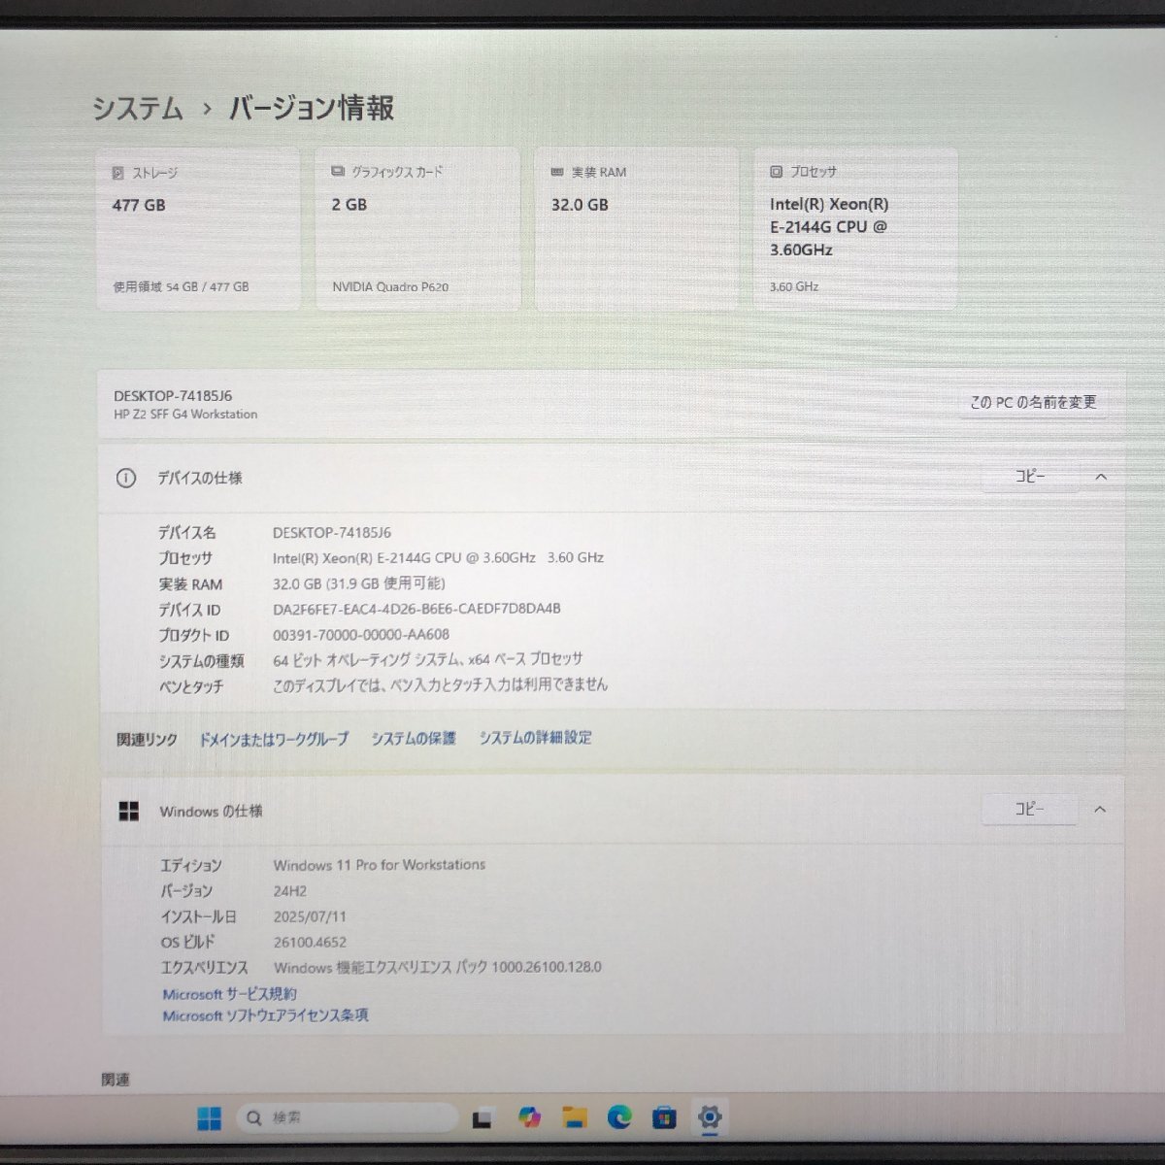Open the Microsoft サービス規約 link
The height and width of the screenshot is (1165, 1165).
pos(230,994)
